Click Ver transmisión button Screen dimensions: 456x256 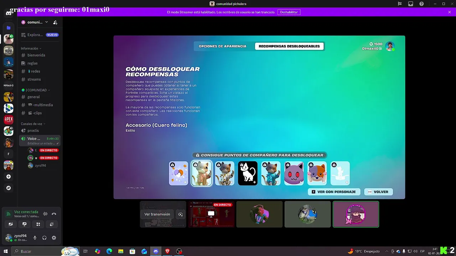point(157,214)
